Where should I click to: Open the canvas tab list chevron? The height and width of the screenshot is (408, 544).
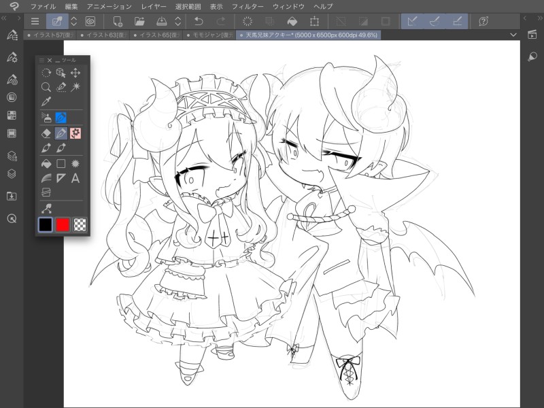(x=513, y=35)
